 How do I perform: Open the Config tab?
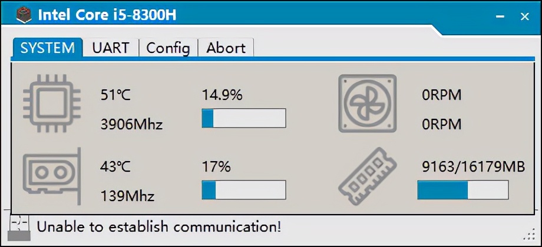tap(168, 48)
